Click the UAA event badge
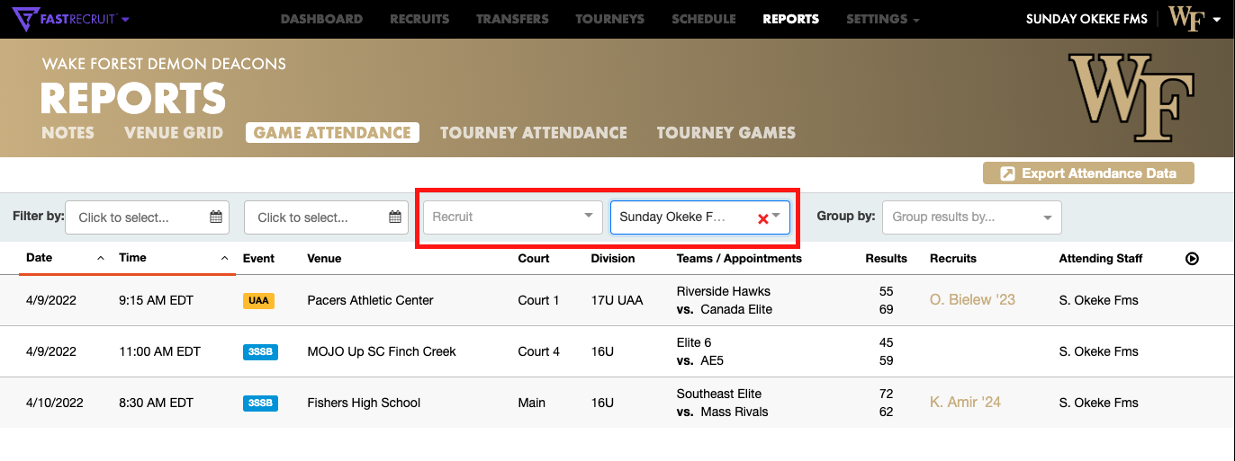Image resolution: width=1235 pixels, height=461 pixels. pyautogui.click(x=258, y=300)
